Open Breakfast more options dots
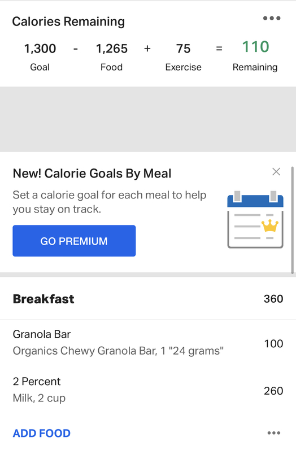Viewport: 296px width, 451px height. [273, 433]
